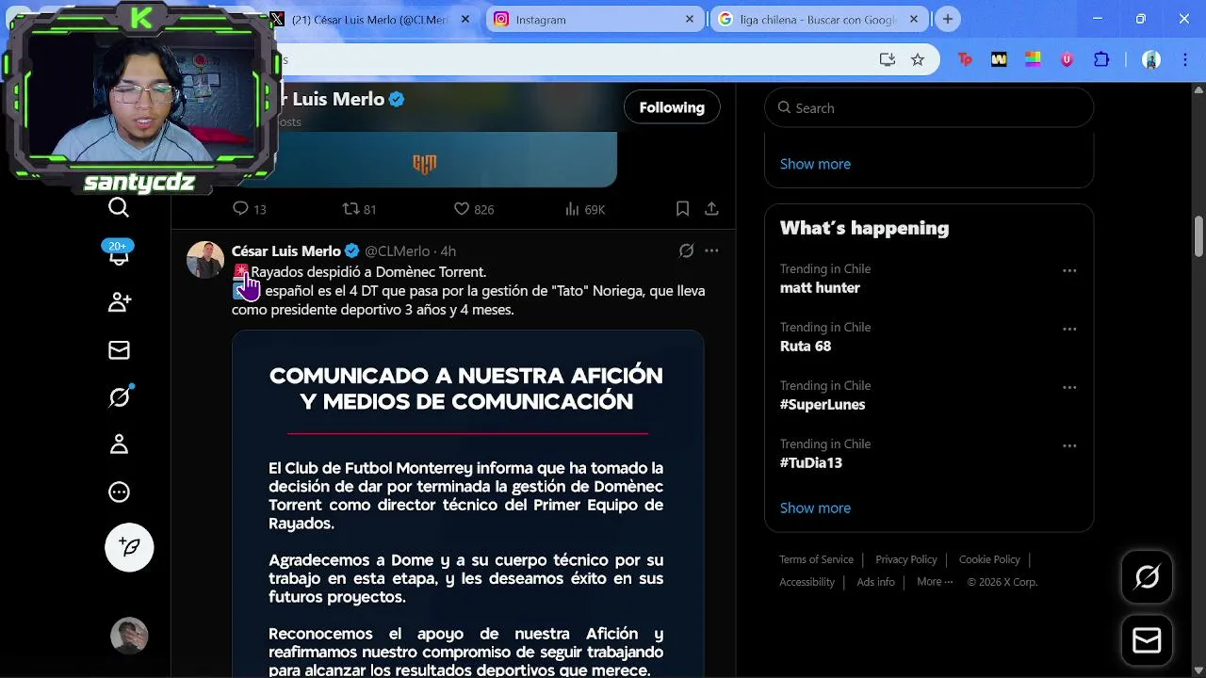The height and width of the screenshot is (678, 1206).
Task: Open floating Messages button at bottom right
Action: tap(1147, 641)
